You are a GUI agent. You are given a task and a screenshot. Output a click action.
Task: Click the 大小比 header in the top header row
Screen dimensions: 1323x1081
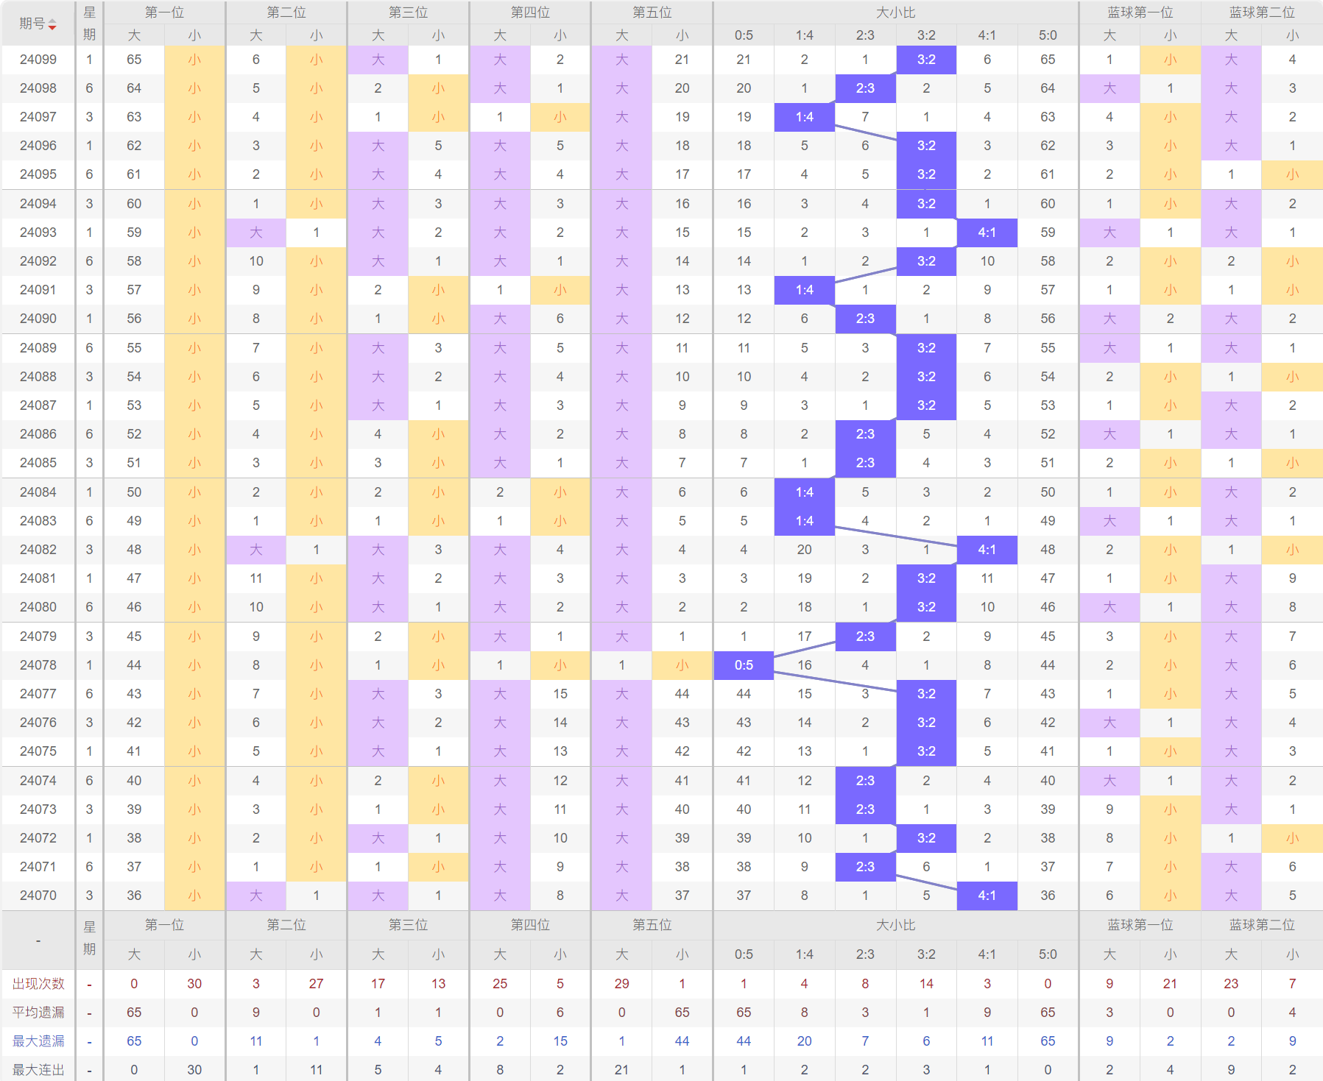point(896,13)
